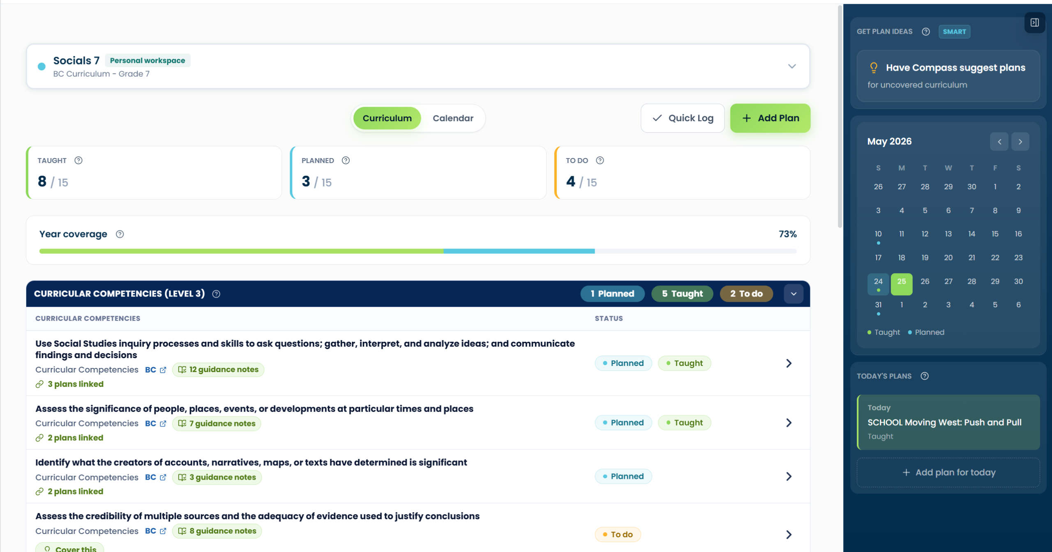The height and width of the screenshot is (552, 1052).
Task: Open row arrow for Assess the credibility competency
Action: (789, 535)
